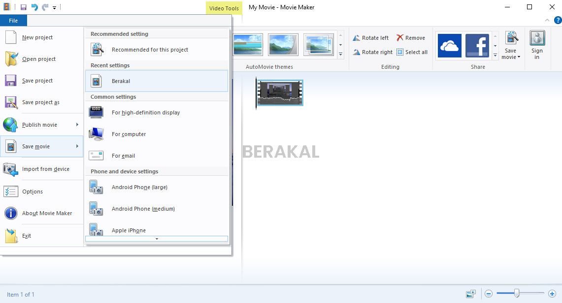Viewport: 562px width, 303px height.
Task: Select For high-definition display setting
Action: tap(145, 112)
